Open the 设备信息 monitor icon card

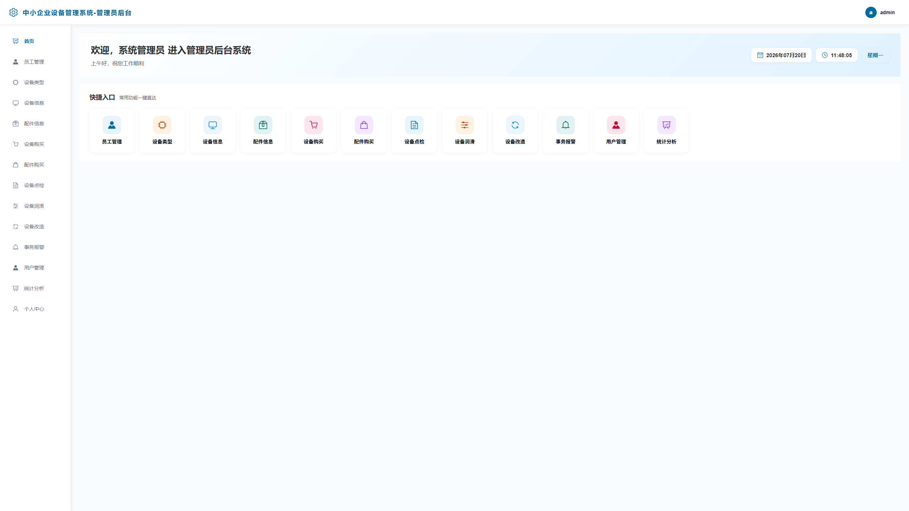tap(213, 125)
